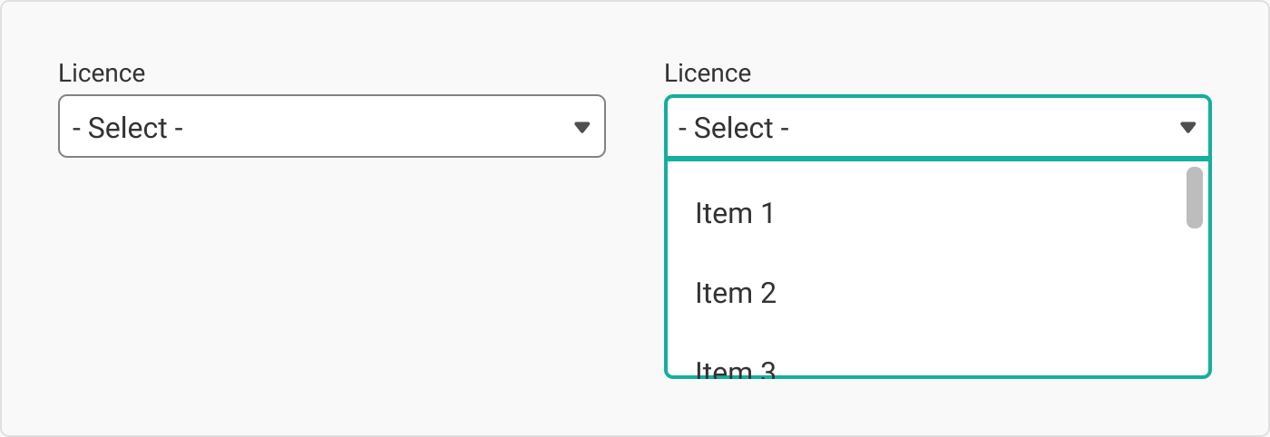
Task: Close the options list using the right triangle
Action: point(1187,127)
